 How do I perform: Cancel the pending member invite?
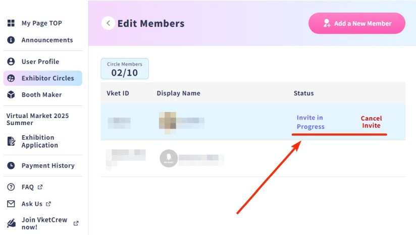coord(371,122)
